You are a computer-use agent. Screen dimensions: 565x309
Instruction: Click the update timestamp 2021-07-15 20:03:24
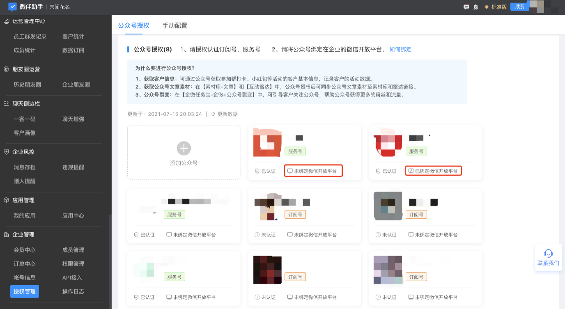[175, 114]
